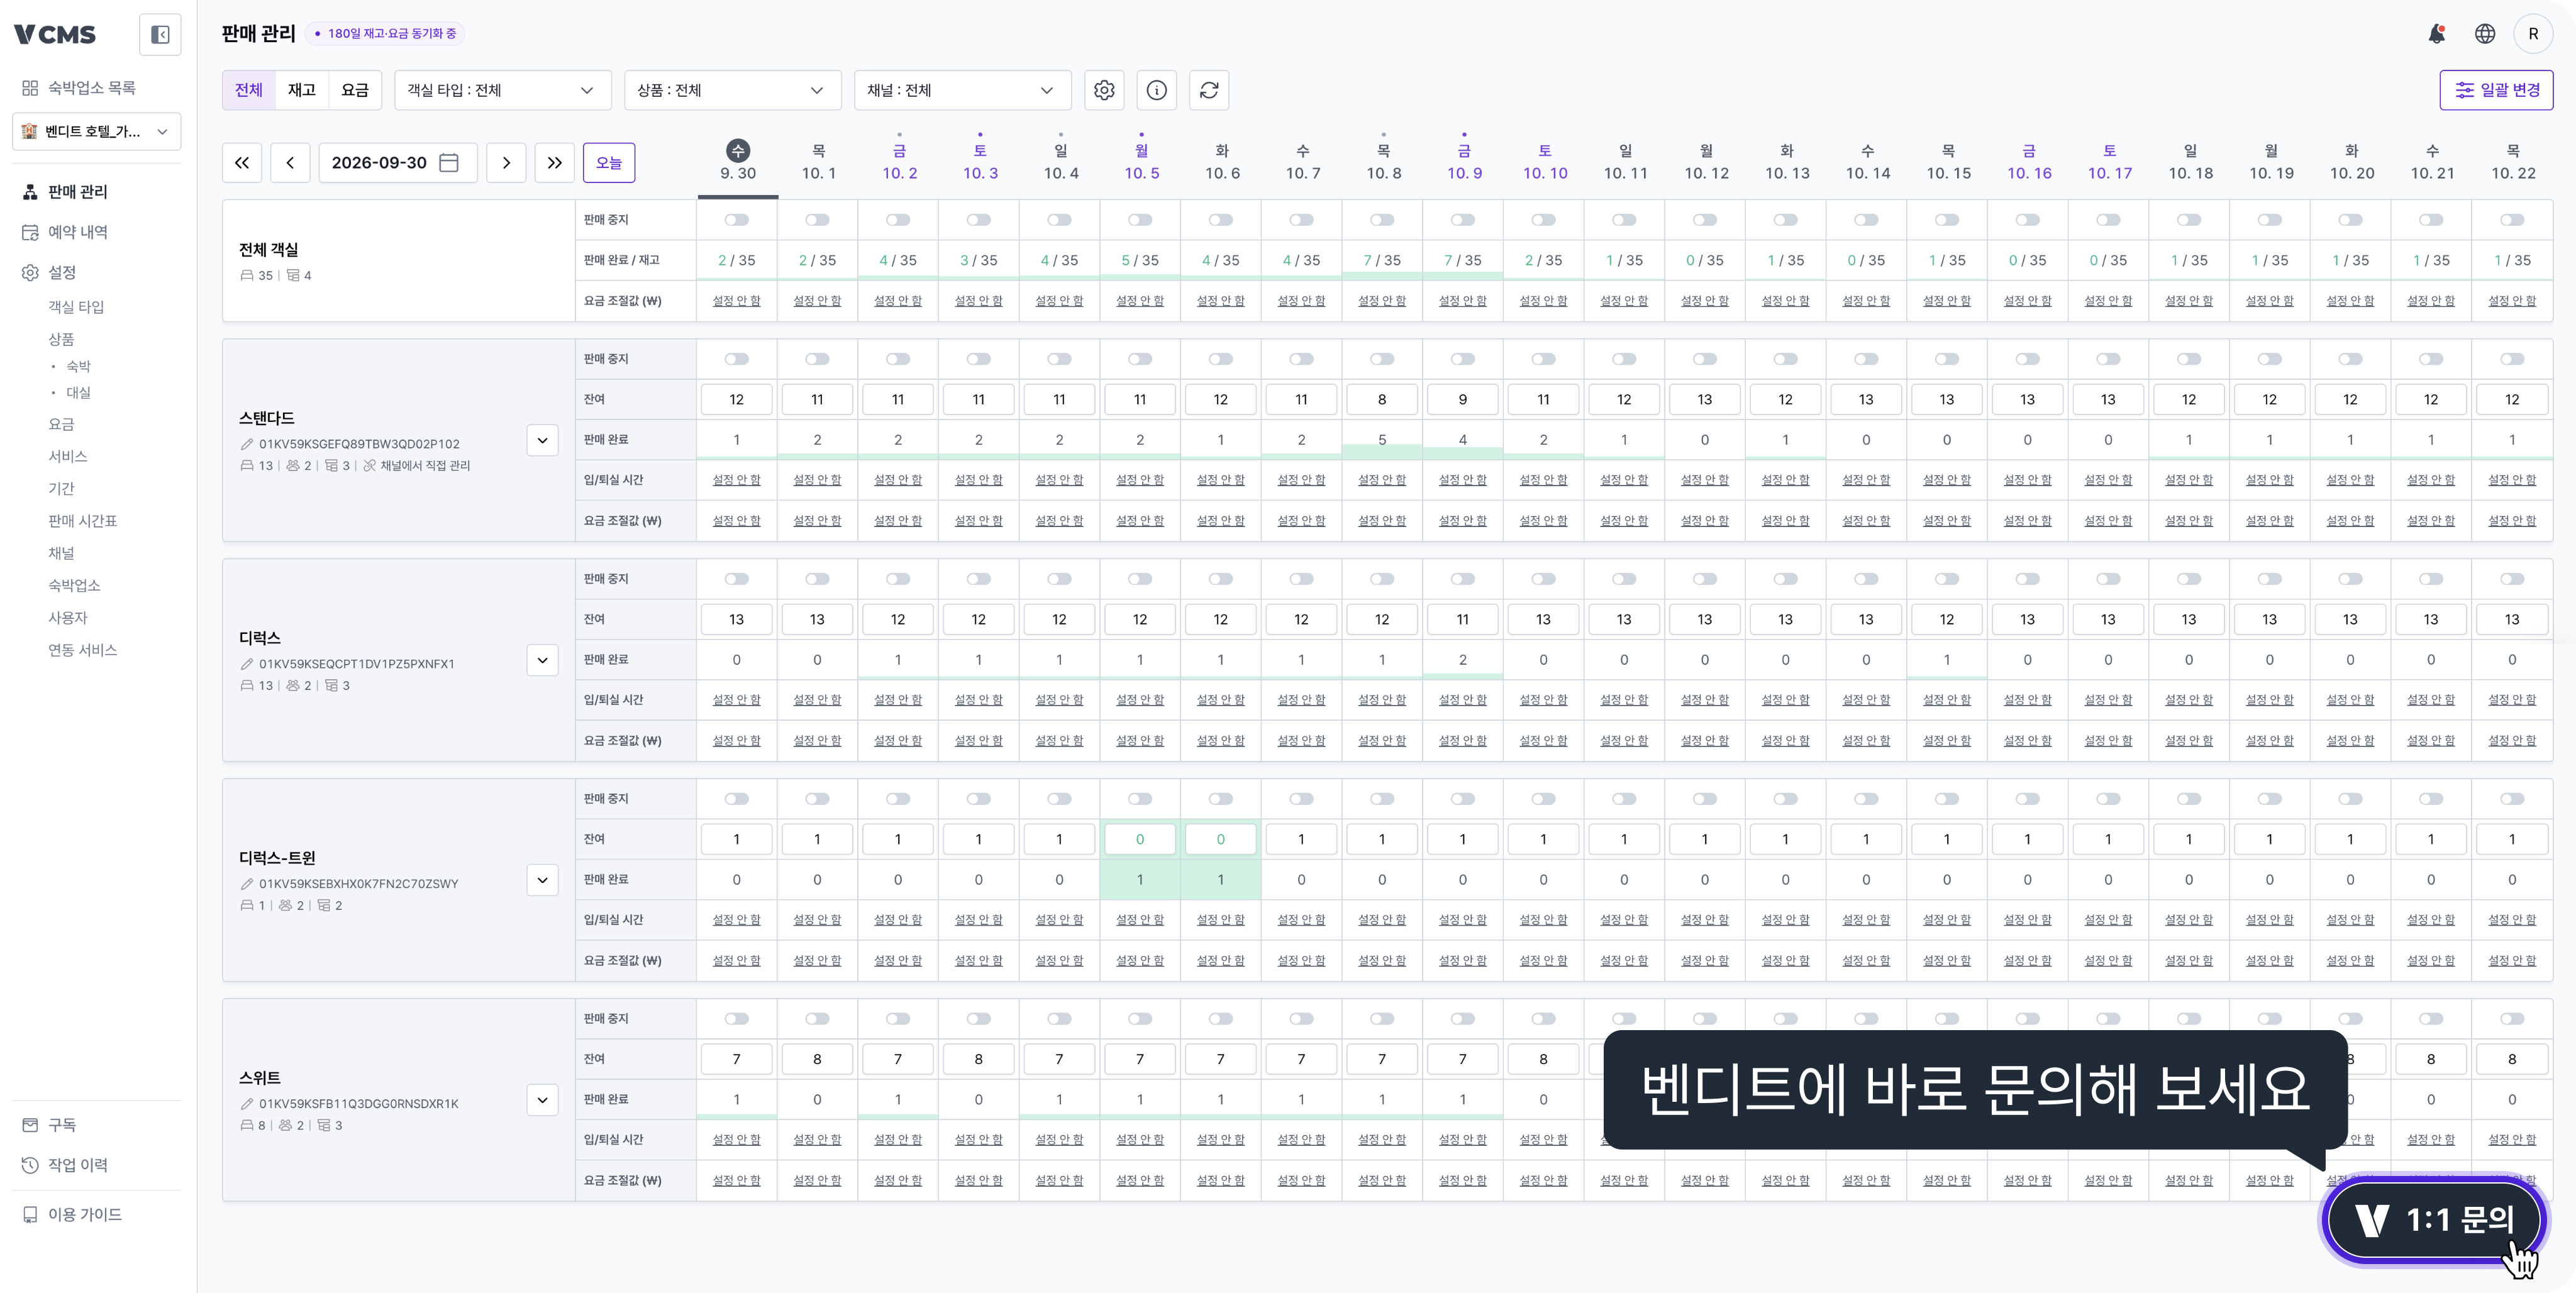Click 일괄 변경 button
Viewport: 2576px width, 1293px height.
point(2496,90)
